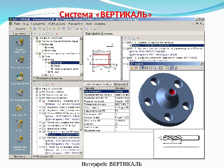The width and height of the screenshot is (224, 168).
Task: Switch to the Атрибуты tab
Action: (x=108, y=34)
